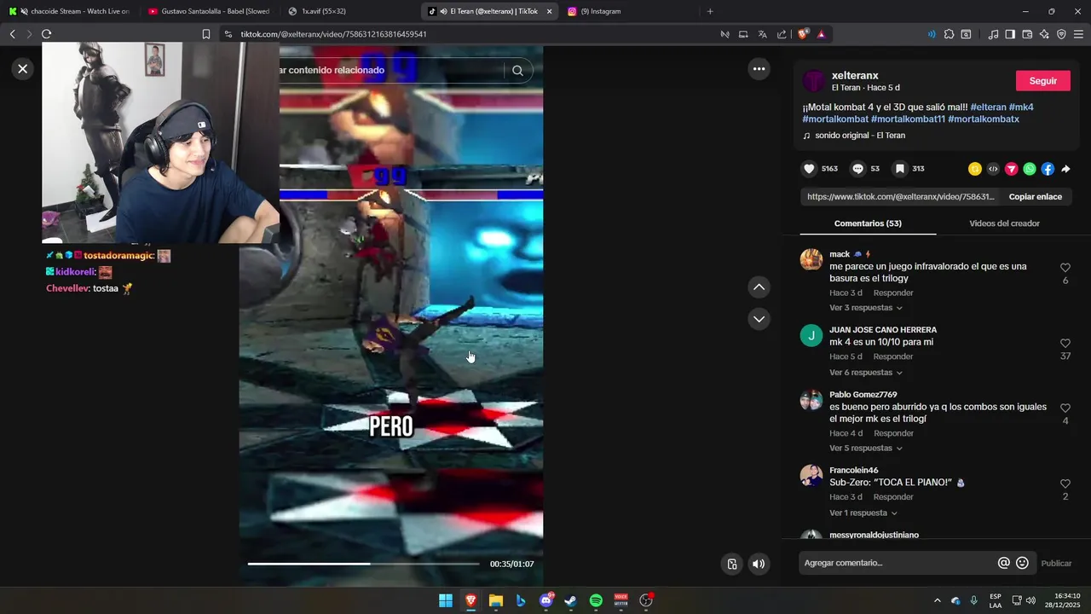Toggle auto-scroll icon beside the volume button
The width and height of the screenshot is (1091, 614).
(x=732, y=564)
